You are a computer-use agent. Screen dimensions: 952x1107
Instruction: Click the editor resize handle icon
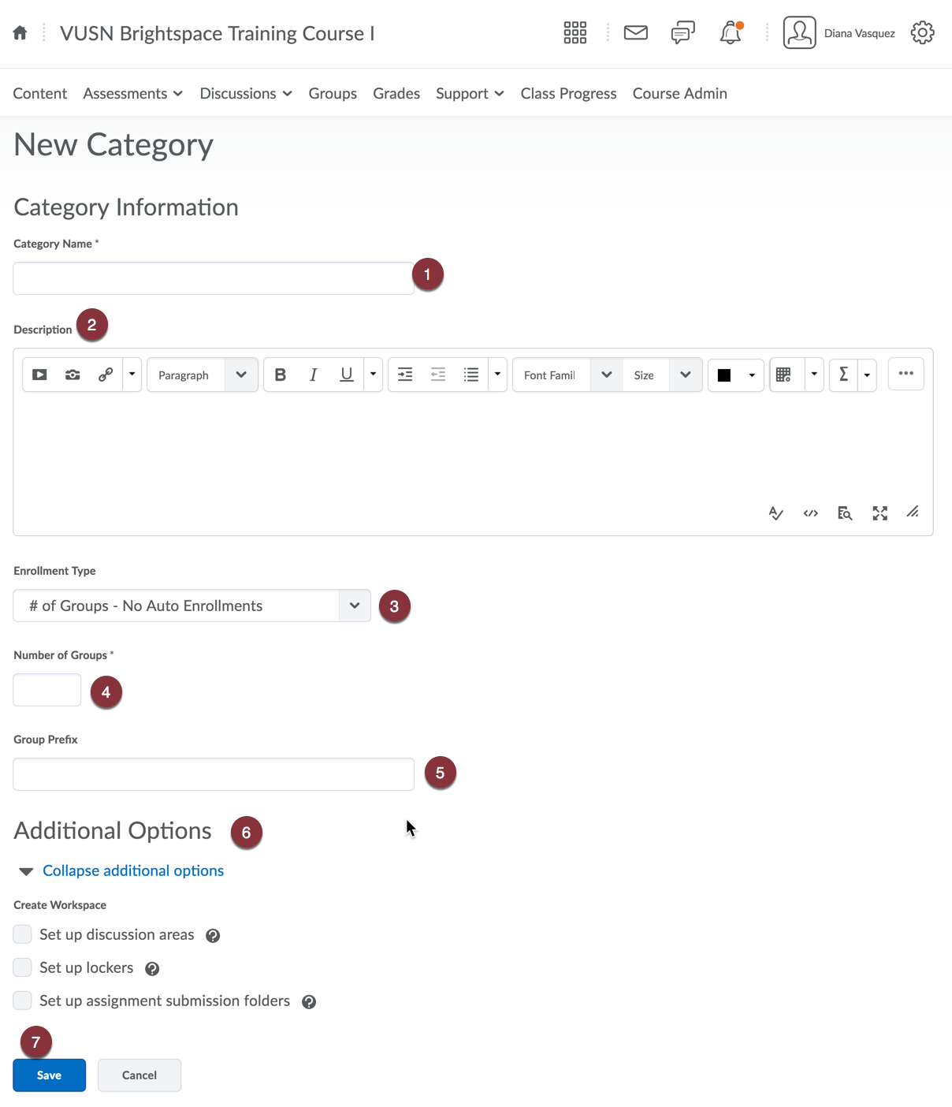pos(913,512)
